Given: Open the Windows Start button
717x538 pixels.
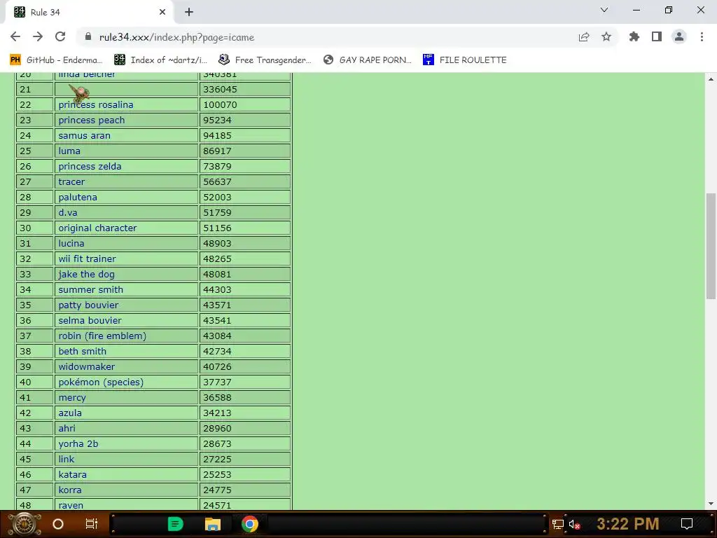Looking at the screenshot, I should point(25,524).
